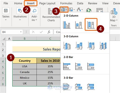The width and height of the screenshot is (120, 93).
Task: Expand the Add-ins group
Action: pyautogui.click(x=34, y=14)
